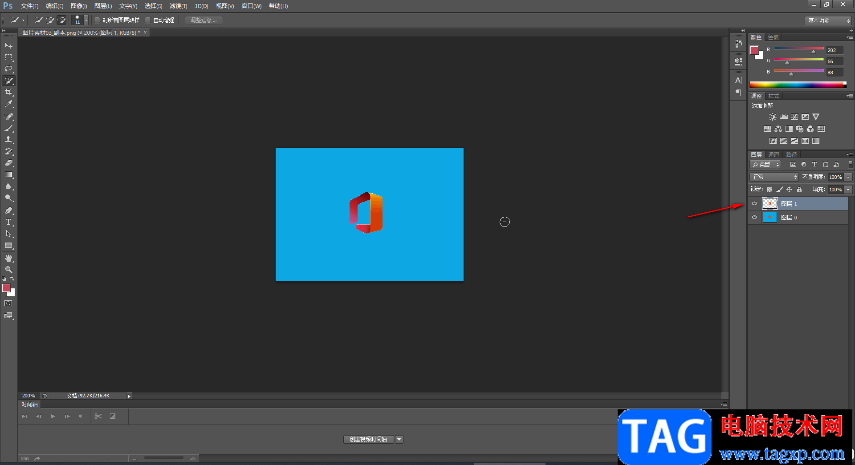Hide layer 图层 0 visibility eye
This screenshot has width=855, height=465.
pos(754,218)
